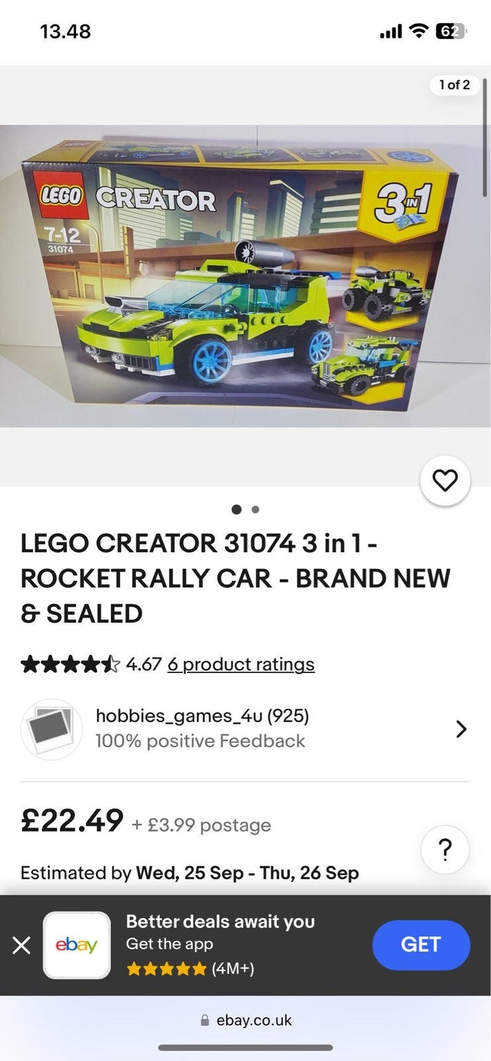Open seller profile chevron arrow

click(x=462, y=729)
